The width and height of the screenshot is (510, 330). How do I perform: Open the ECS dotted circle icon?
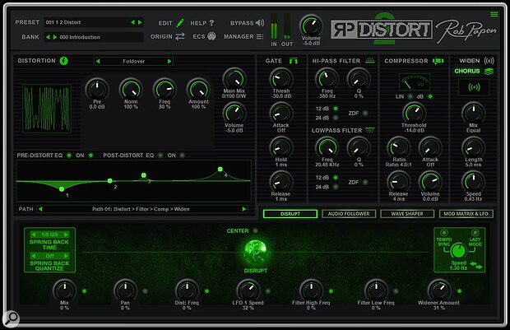click(211, 36)
